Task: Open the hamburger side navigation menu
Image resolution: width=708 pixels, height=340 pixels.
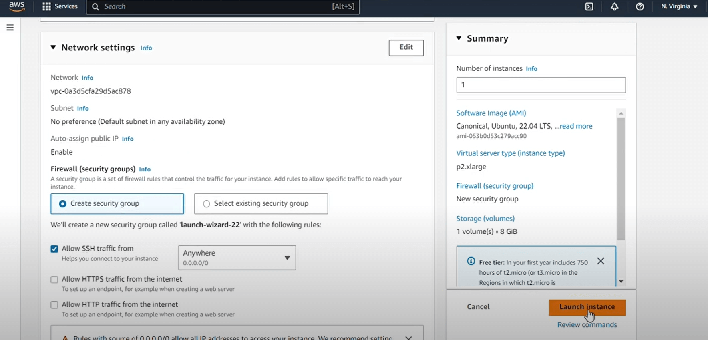Action: (x=10, y=27)
